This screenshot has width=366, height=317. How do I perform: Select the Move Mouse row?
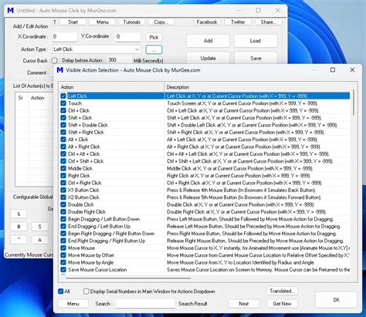tap(205, 248)
